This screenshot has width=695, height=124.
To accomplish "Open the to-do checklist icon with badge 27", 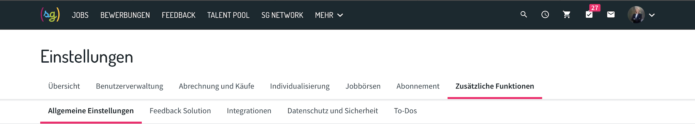I will [x=589, y=15].
